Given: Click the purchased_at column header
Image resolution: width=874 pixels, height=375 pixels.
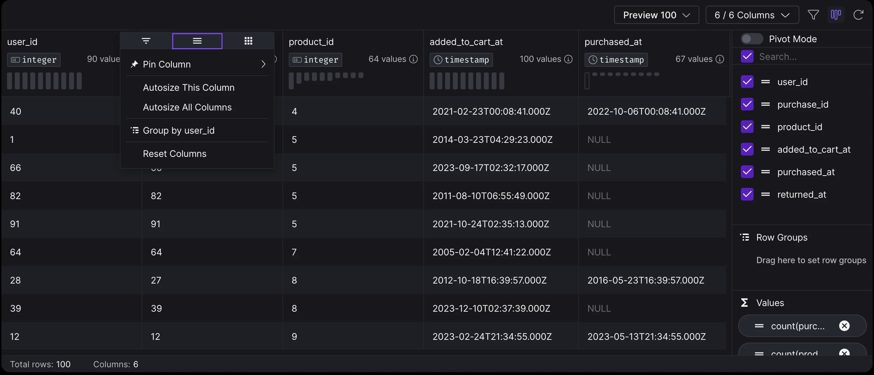Looking at the screenshot, I should point(613,42).
